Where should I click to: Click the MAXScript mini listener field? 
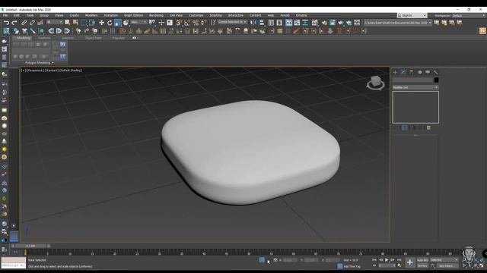pyautogui.click(x=14, y=265)
